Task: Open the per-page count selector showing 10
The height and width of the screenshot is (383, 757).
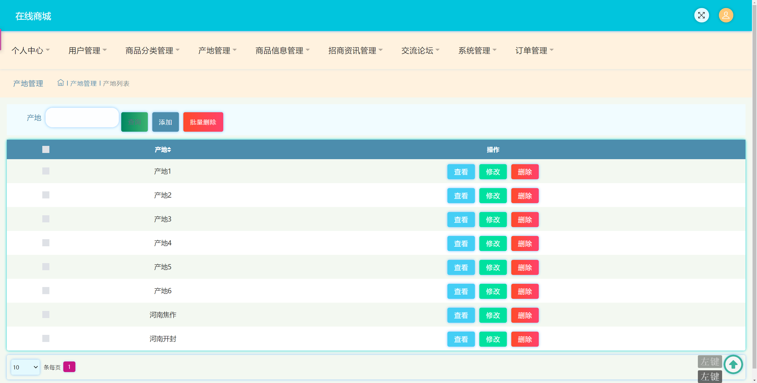Action: [x=25, y=367]
